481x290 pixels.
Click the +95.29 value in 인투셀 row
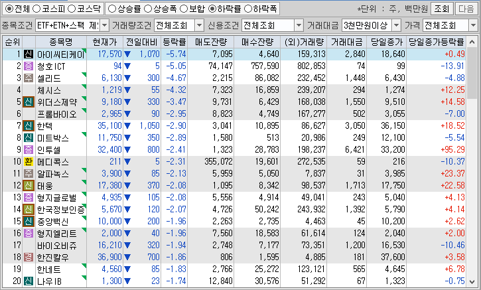452,150
